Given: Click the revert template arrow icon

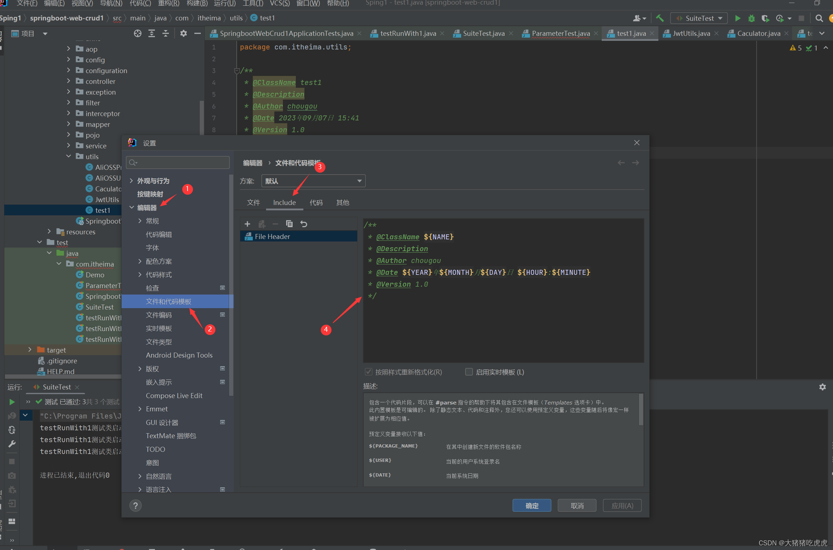Looking at the screenshot, I should [304, 224].
